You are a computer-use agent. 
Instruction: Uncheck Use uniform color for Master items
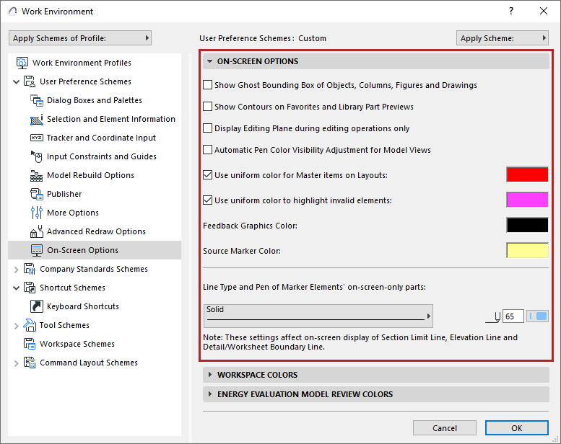tap(207, 175)
